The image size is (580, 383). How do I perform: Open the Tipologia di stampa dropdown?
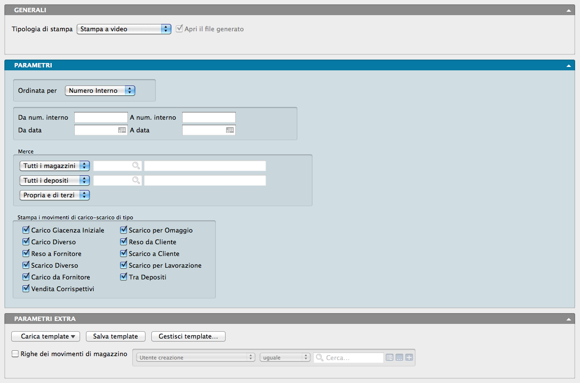pos(124,29)
